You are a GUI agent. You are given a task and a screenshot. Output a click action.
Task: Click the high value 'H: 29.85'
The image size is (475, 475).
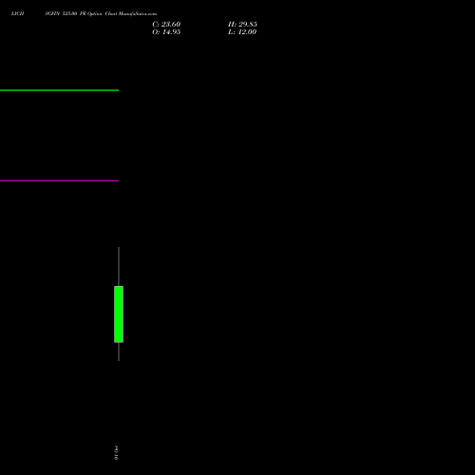(x=242, y=25)
